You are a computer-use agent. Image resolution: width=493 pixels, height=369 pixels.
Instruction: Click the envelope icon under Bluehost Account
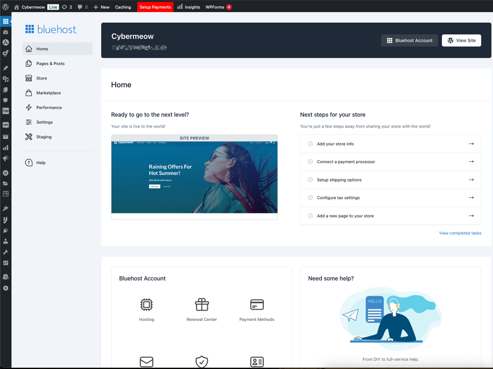[x=146, y=362]
